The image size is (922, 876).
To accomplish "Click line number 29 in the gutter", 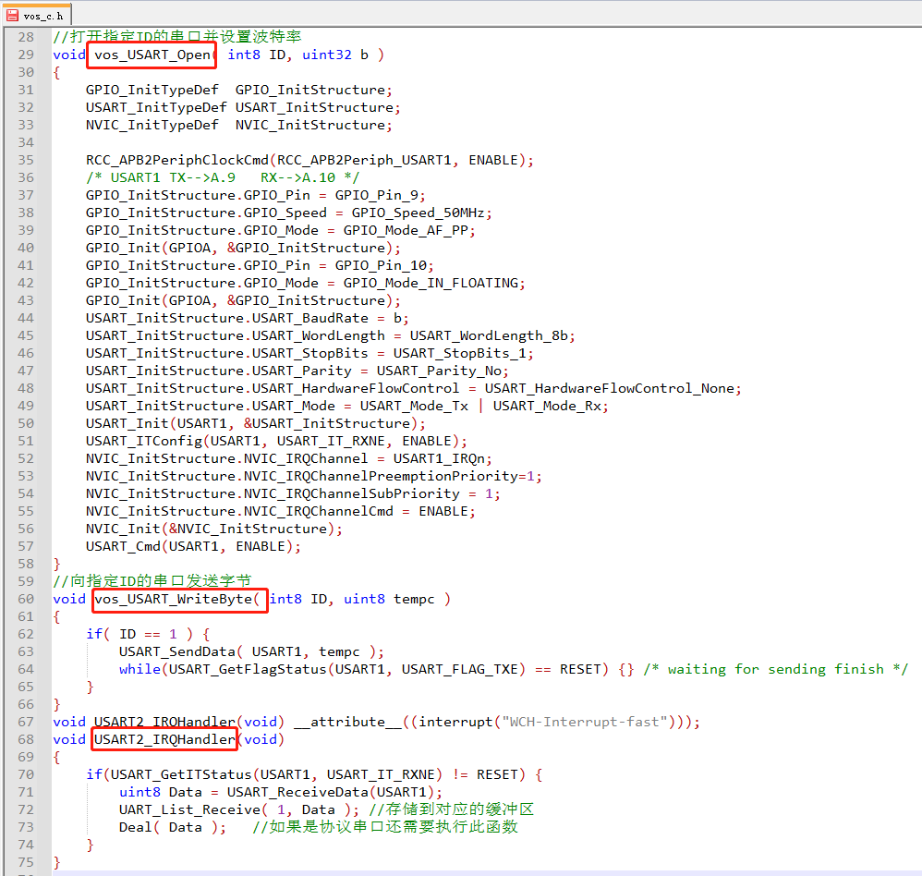I will coord(26,55).
